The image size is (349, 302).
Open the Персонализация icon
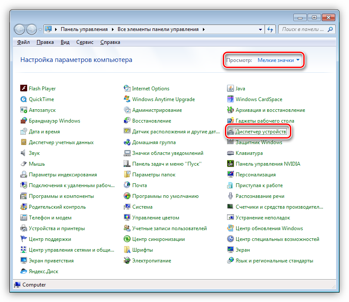click(231, 174)
